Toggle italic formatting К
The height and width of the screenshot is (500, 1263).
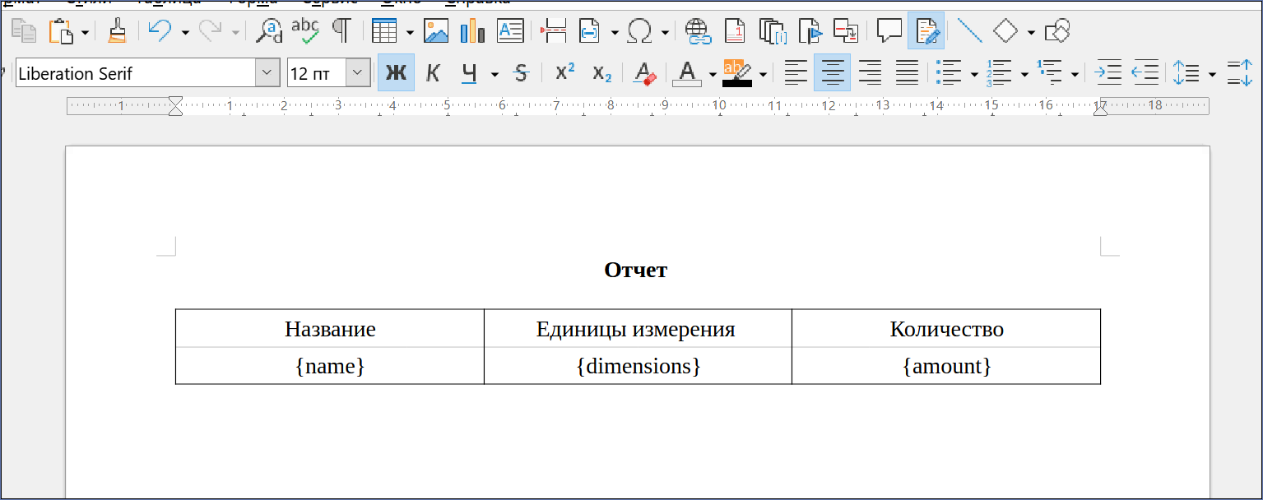pos(433,73)
